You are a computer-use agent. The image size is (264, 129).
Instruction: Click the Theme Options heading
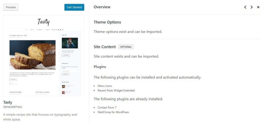point(108,22)
